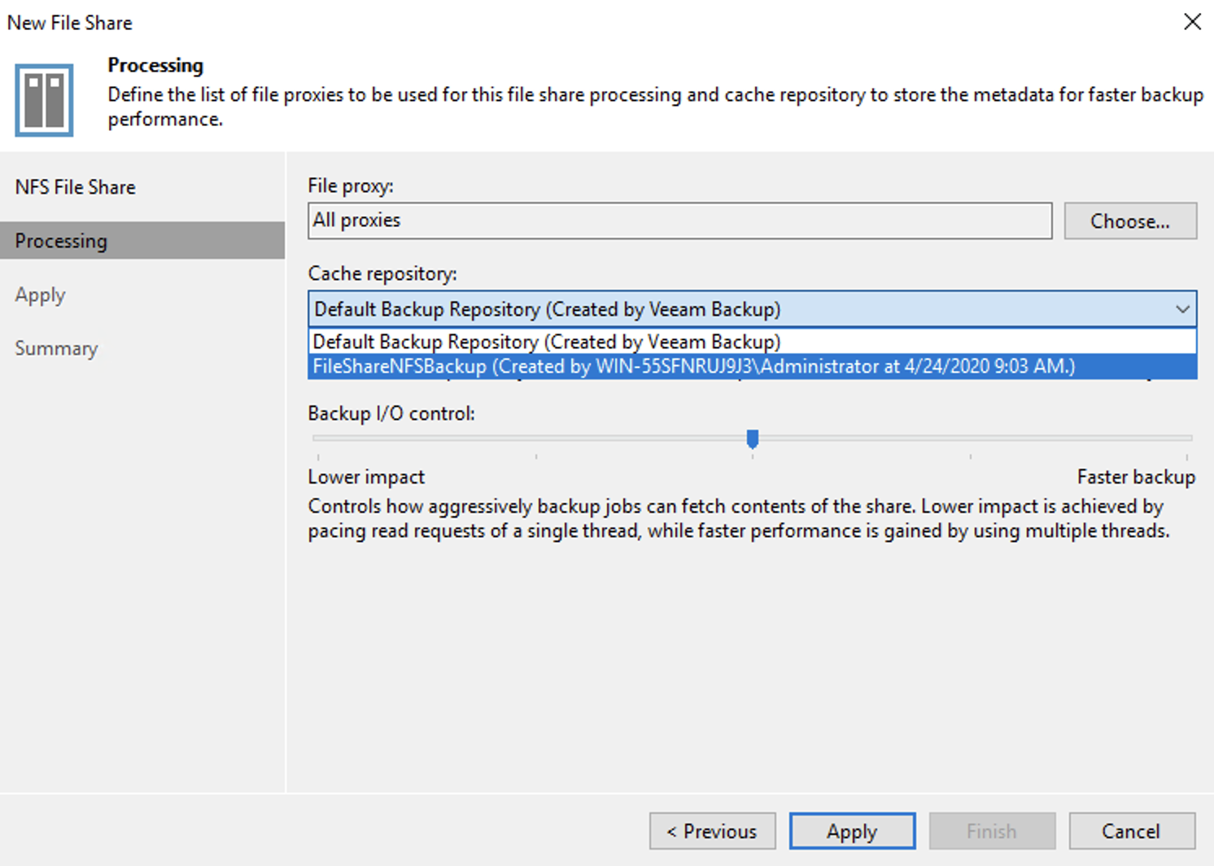1214x866 pixels.
Task: Collapse the Cache repository dropdown arrow
Action: [x=1182, y=309]
